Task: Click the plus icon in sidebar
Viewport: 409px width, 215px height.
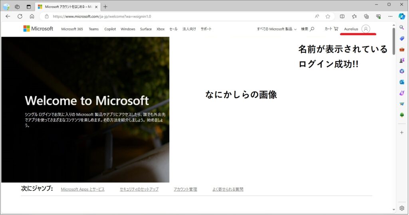Action: [x=402, y=132]
